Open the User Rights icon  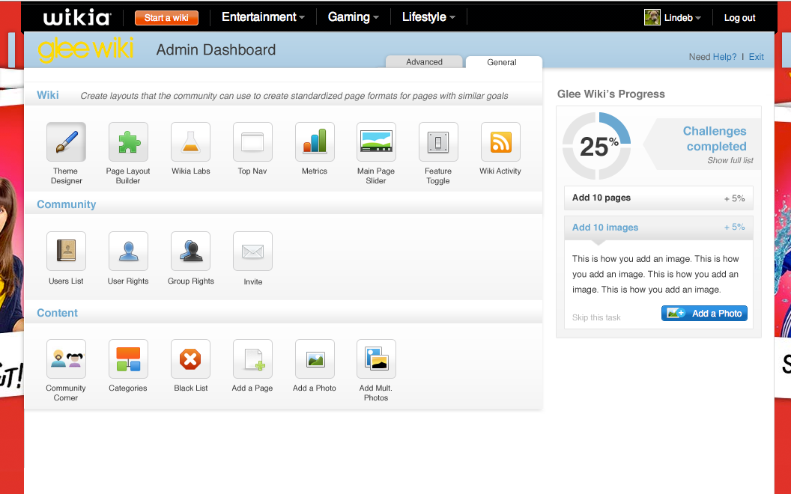pos(128,251)
